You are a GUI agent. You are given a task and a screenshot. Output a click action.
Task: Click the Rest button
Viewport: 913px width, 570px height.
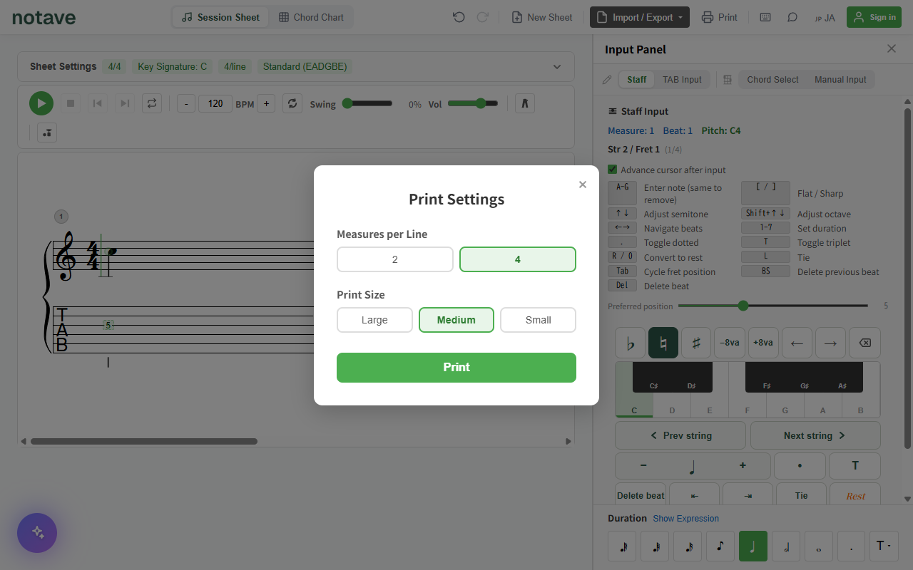pos(856,495)
